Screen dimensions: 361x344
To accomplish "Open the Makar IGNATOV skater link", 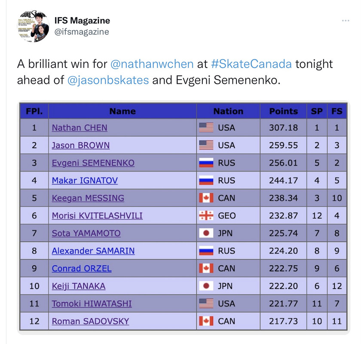I will point(85,181).
